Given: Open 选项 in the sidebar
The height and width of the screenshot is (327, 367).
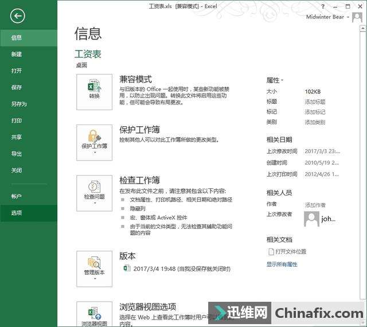Looking at the screenshot, I should pyautogui.click(x=28, y=213).
